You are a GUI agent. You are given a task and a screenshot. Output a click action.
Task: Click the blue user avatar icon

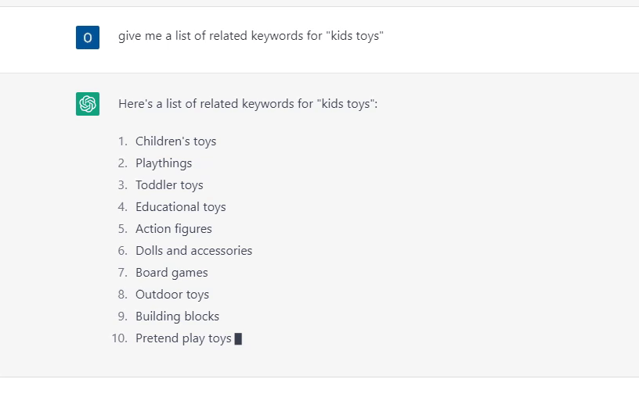(x=88, y=38)
